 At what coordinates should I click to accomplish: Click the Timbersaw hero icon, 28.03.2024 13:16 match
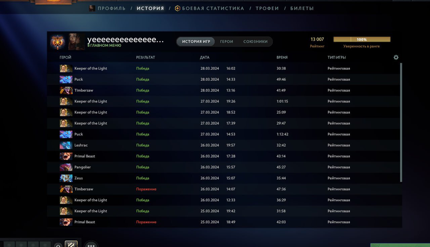point(66,90)
